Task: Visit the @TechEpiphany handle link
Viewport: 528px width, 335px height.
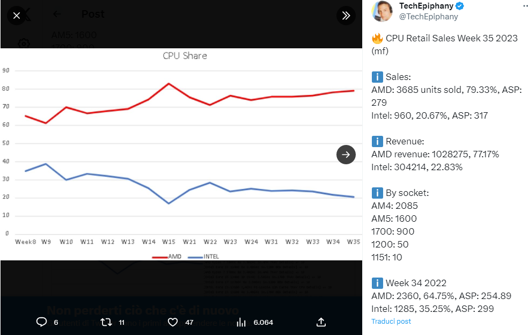Action: 428,17
